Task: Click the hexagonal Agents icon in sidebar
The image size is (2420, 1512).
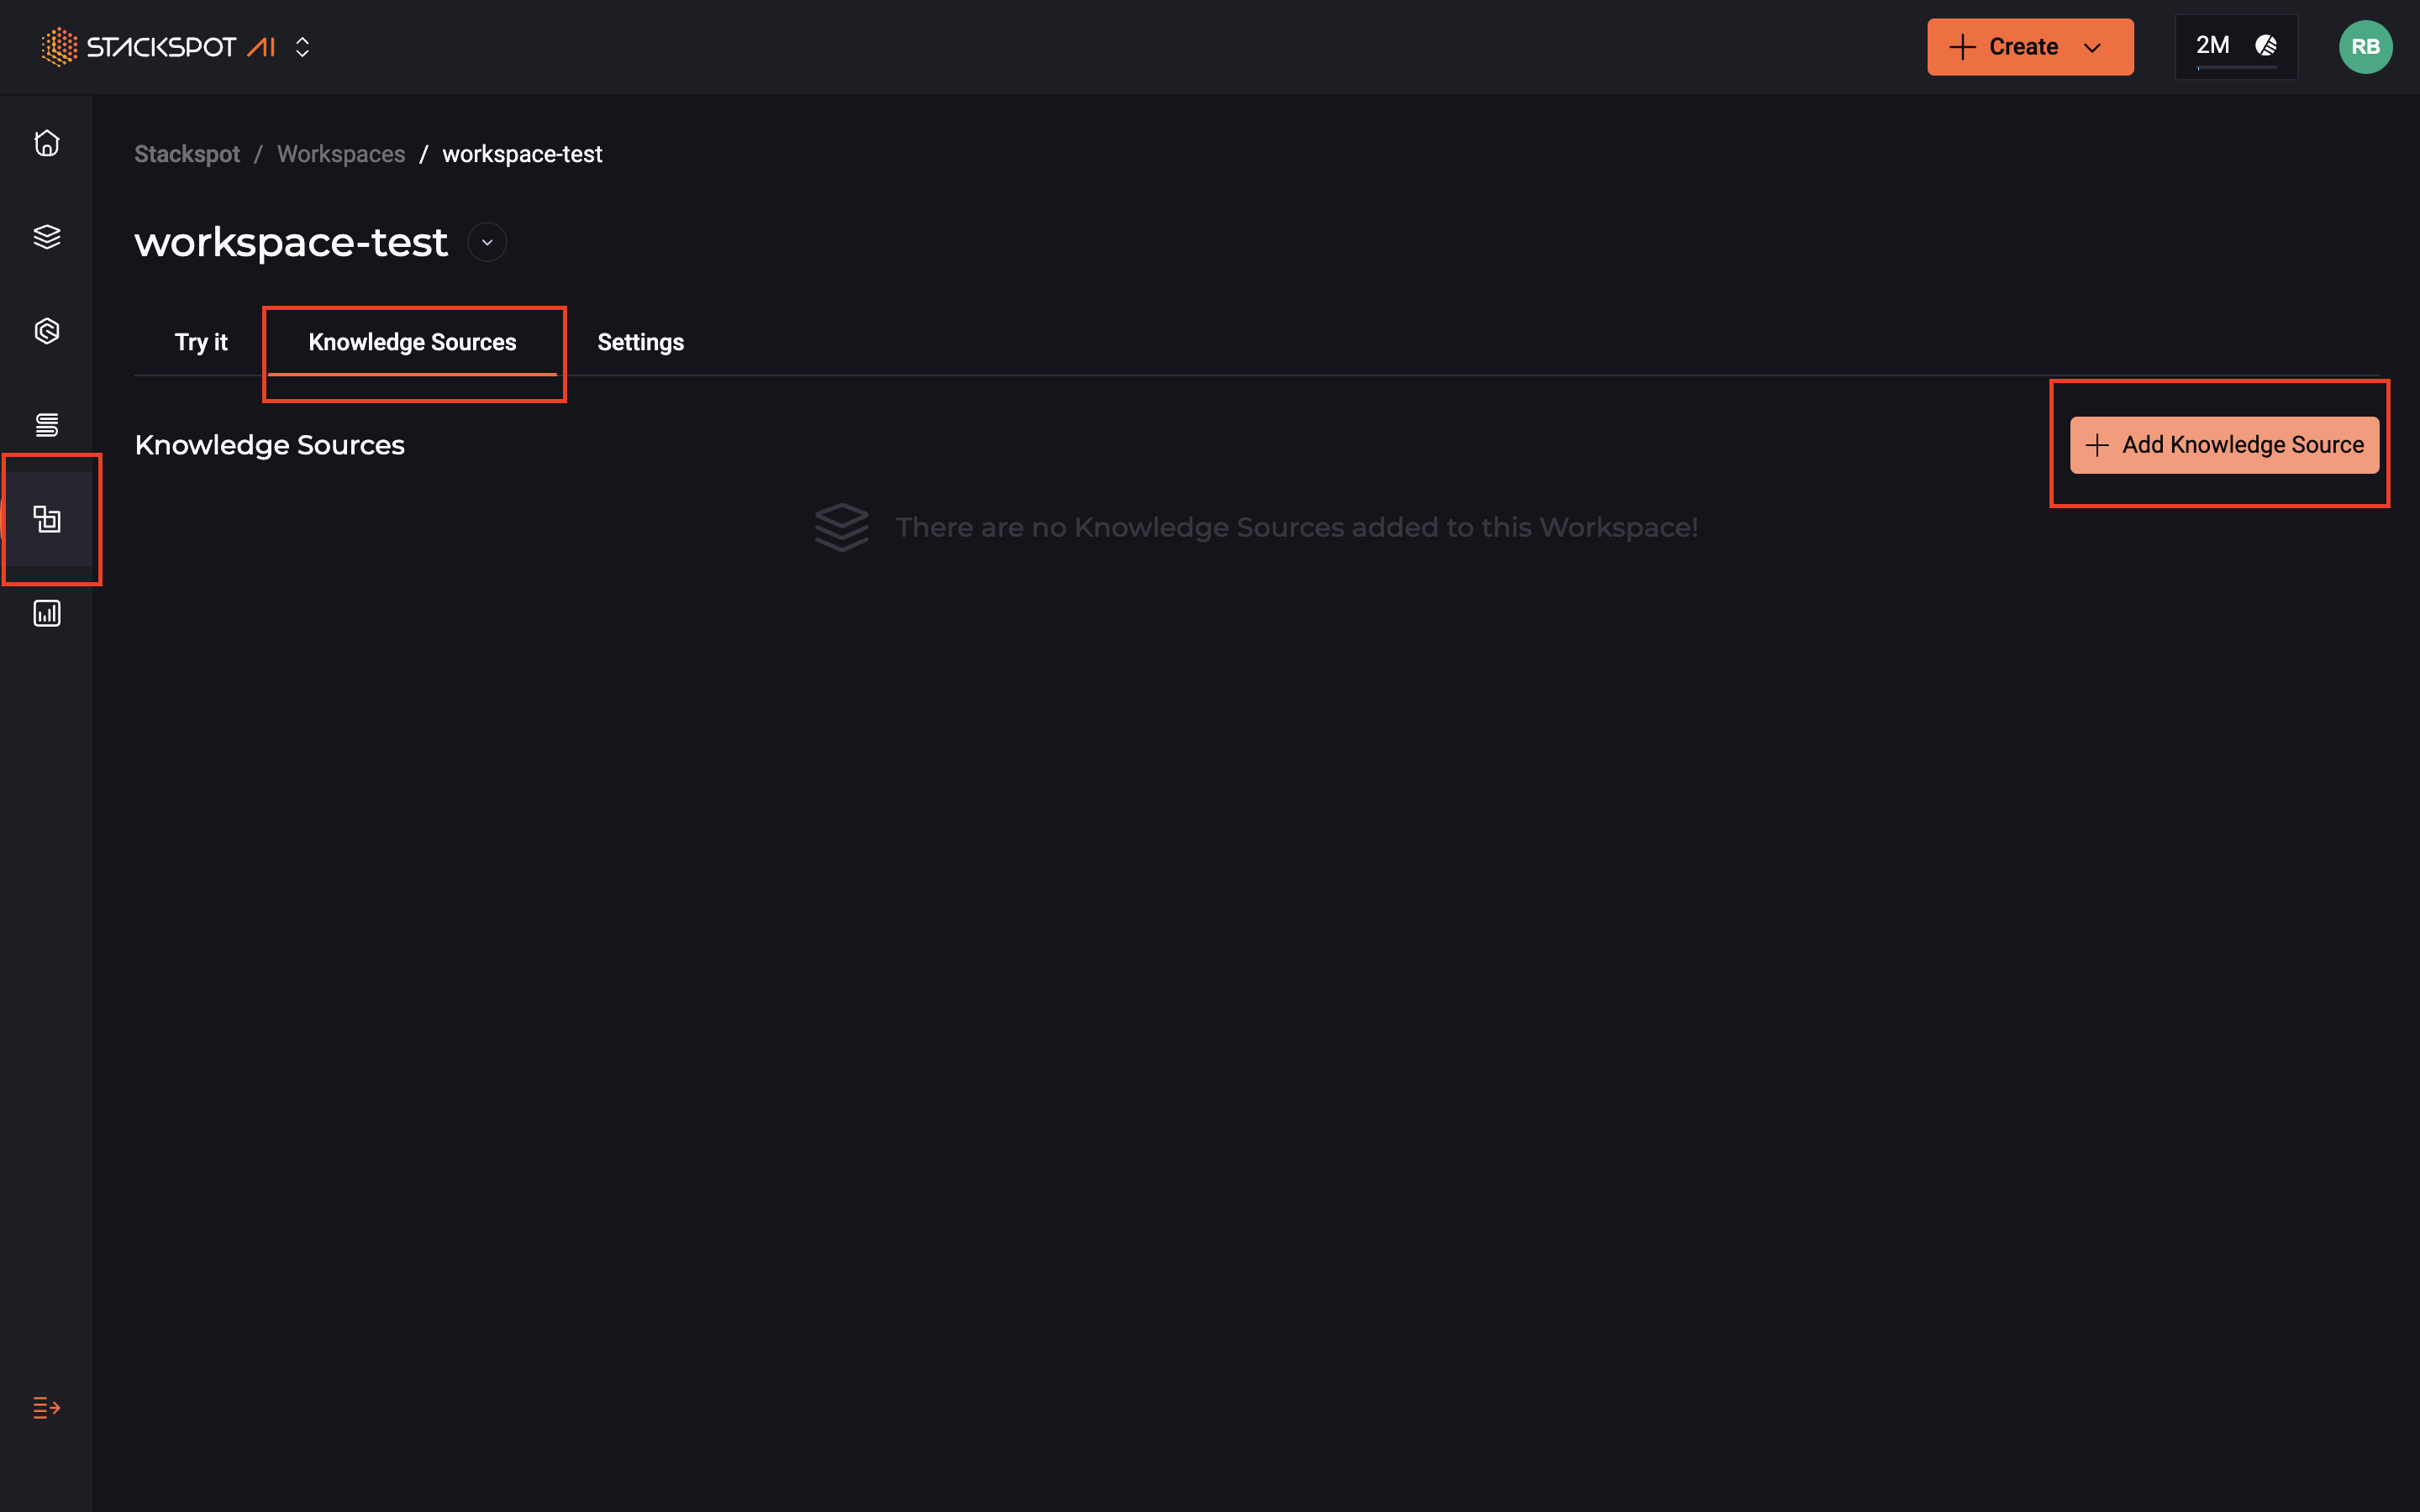Action: click(46, 331)
